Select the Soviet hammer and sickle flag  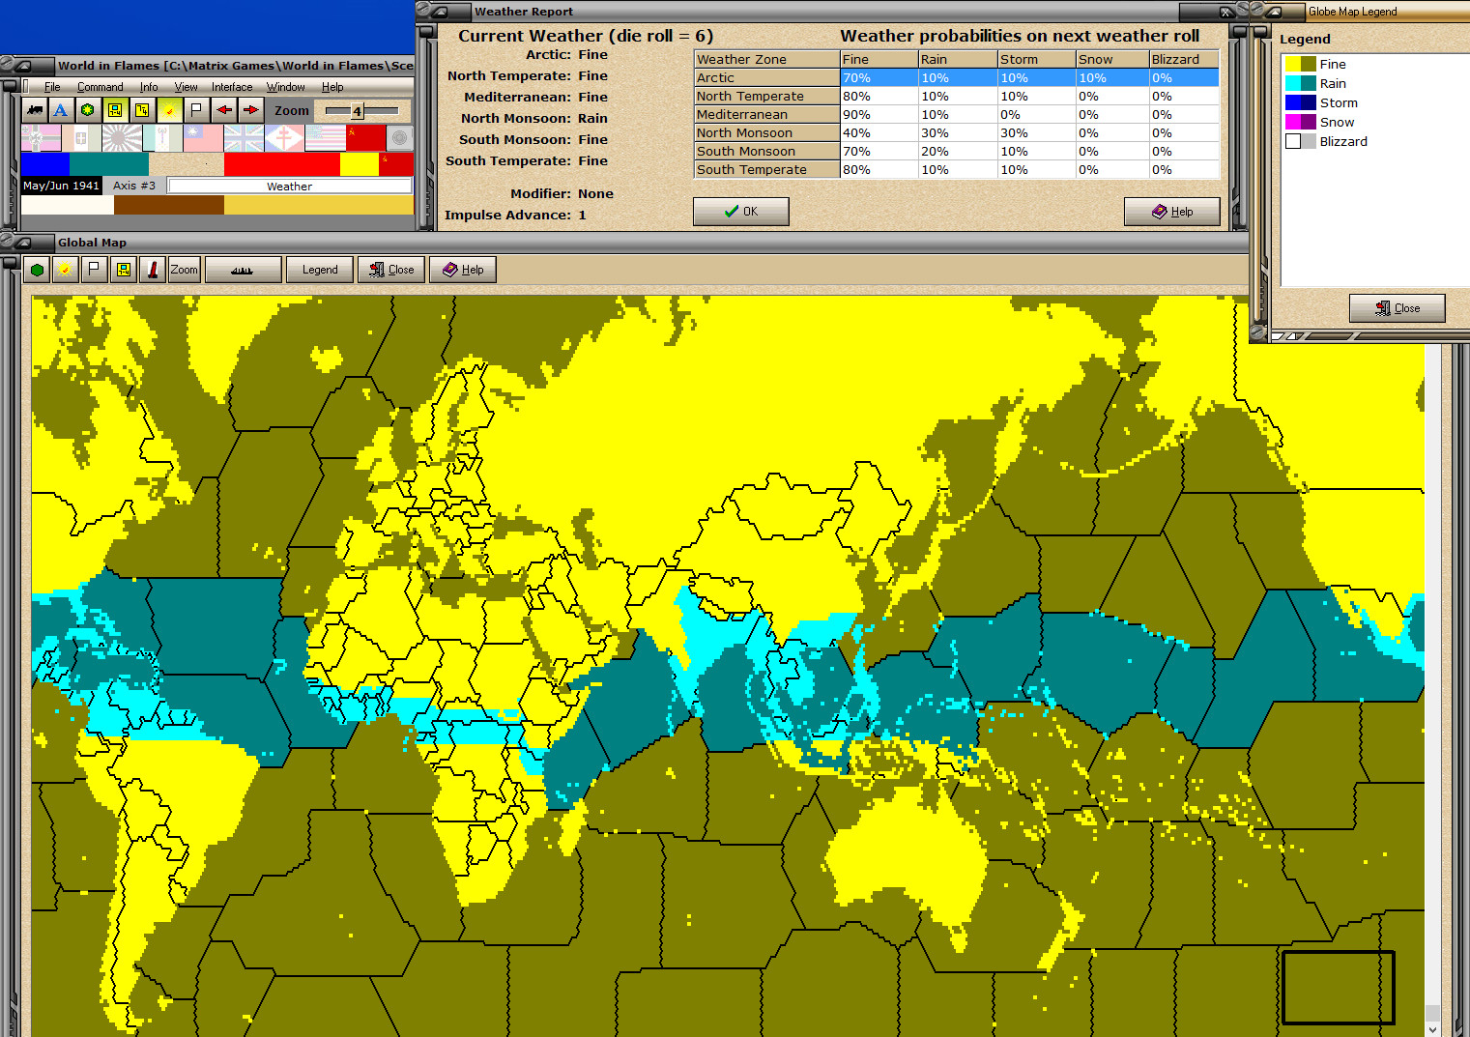click(x=365, y=138)
